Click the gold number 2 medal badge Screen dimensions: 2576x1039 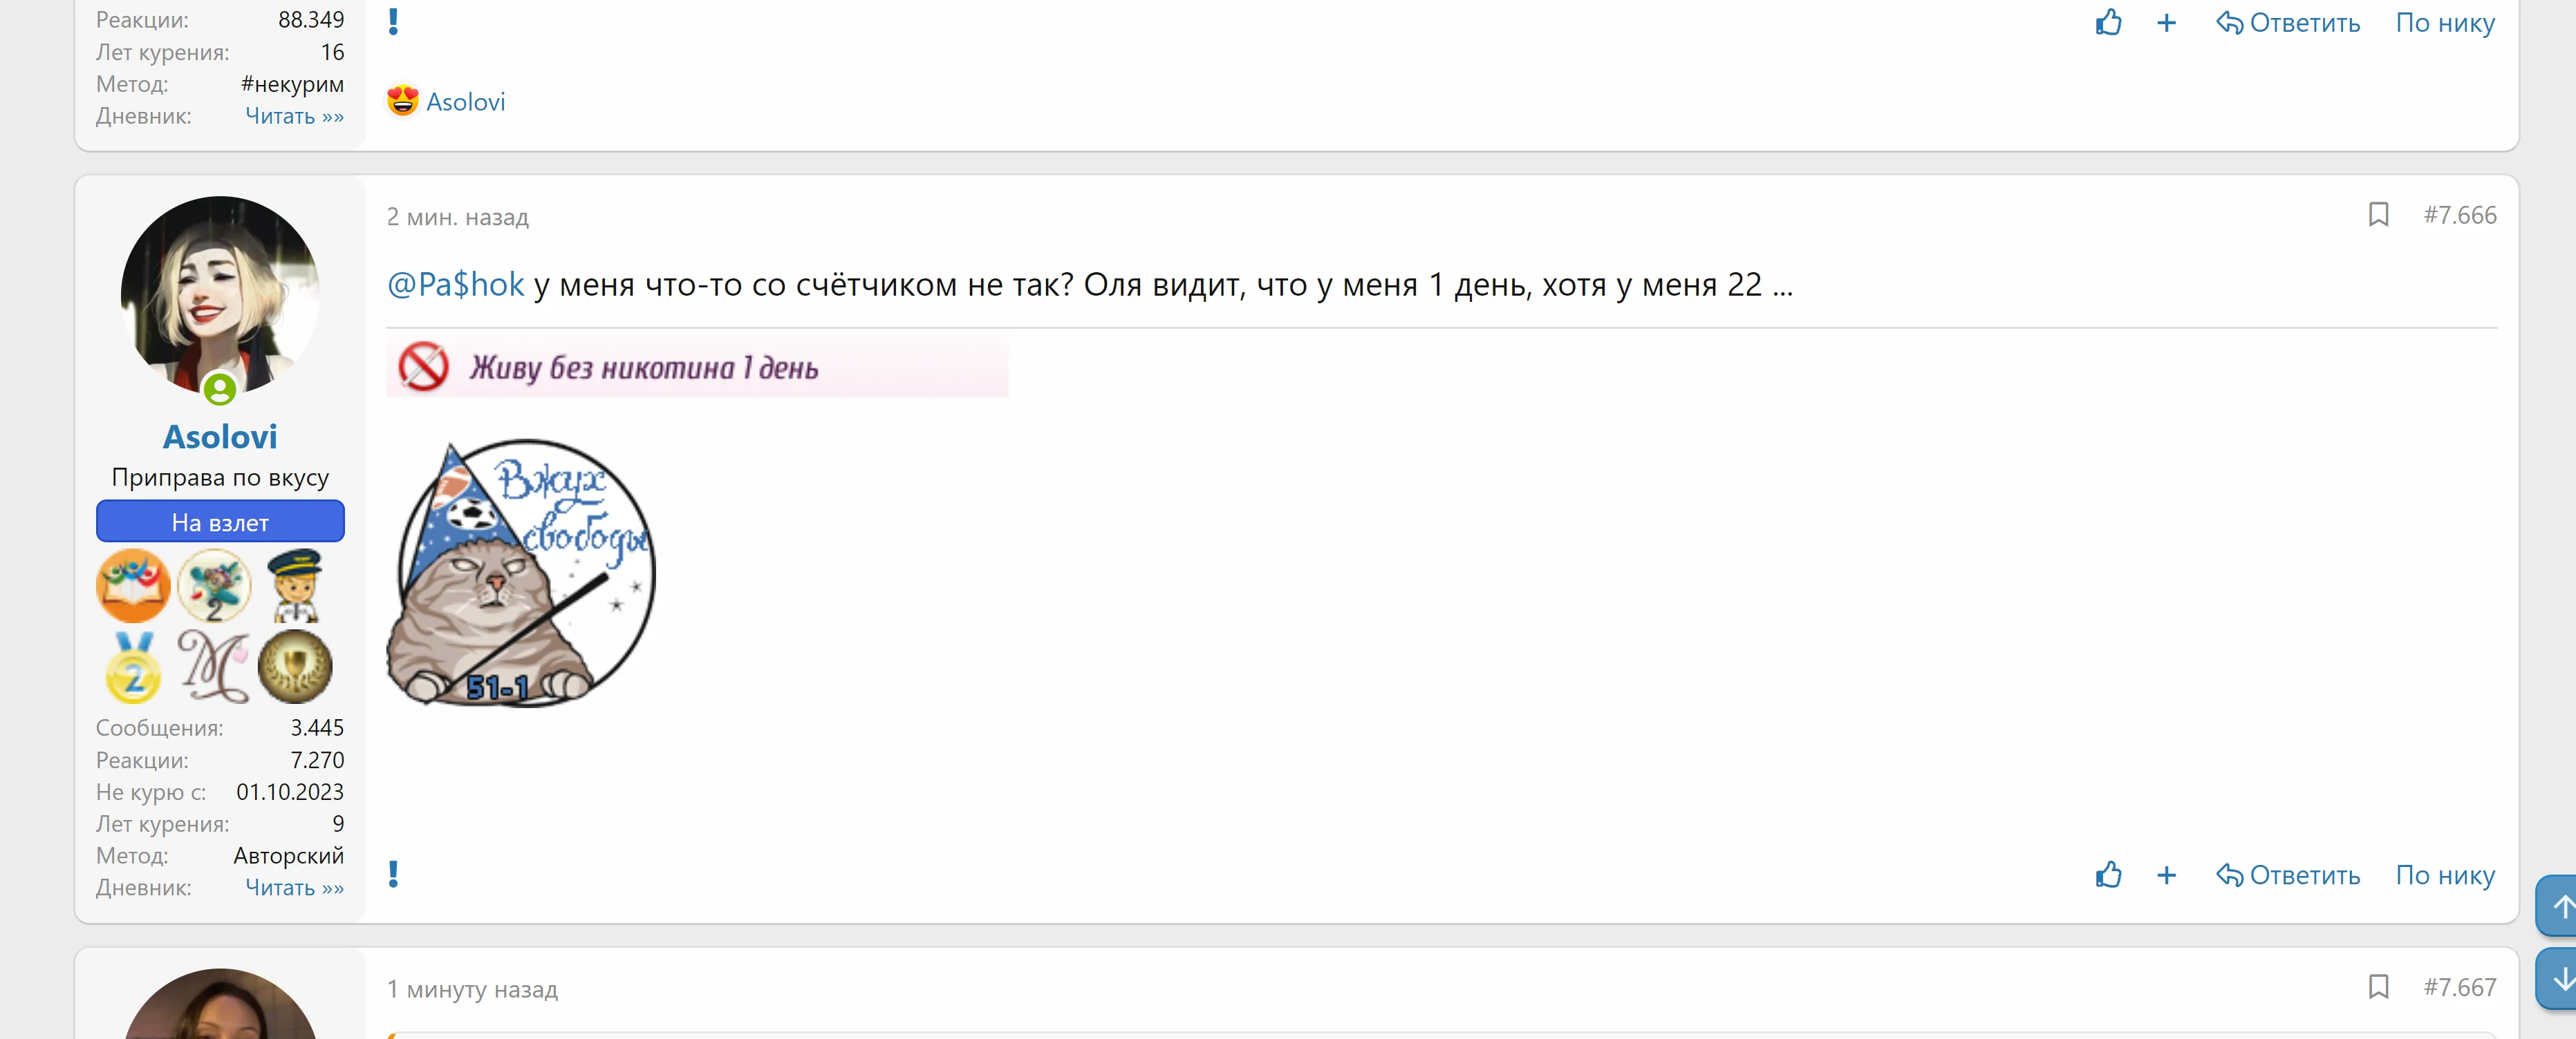coord(133,667)
